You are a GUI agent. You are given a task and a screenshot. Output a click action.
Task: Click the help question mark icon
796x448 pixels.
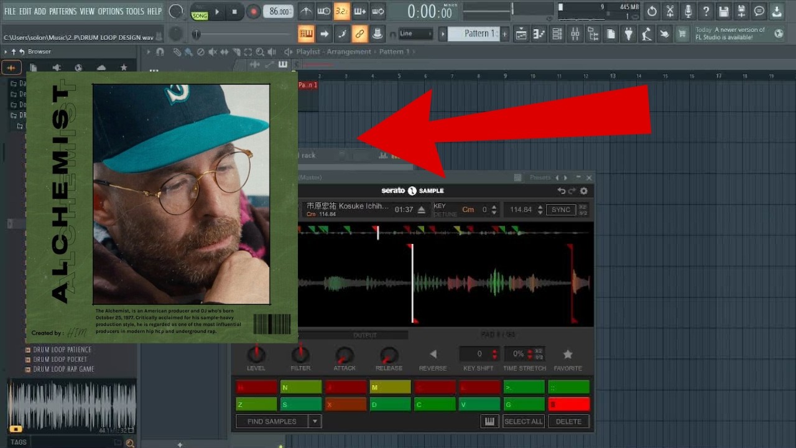pos(706,11)
